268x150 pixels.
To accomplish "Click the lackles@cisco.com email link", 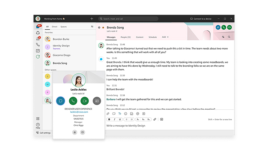I will point(79,112).
